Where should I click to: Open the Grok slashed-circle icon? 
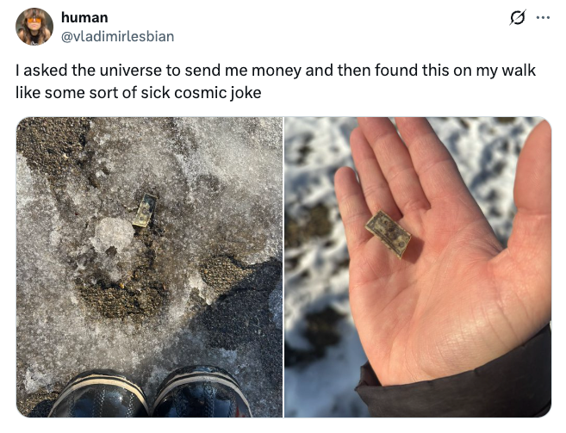pos(517,17)
